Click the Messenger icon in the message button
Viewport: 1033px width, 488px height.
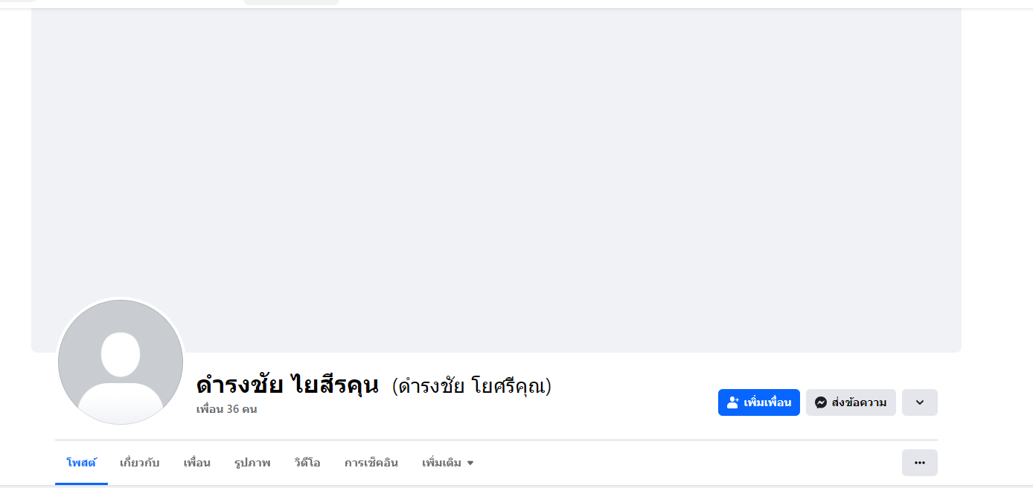coord(821,402)
